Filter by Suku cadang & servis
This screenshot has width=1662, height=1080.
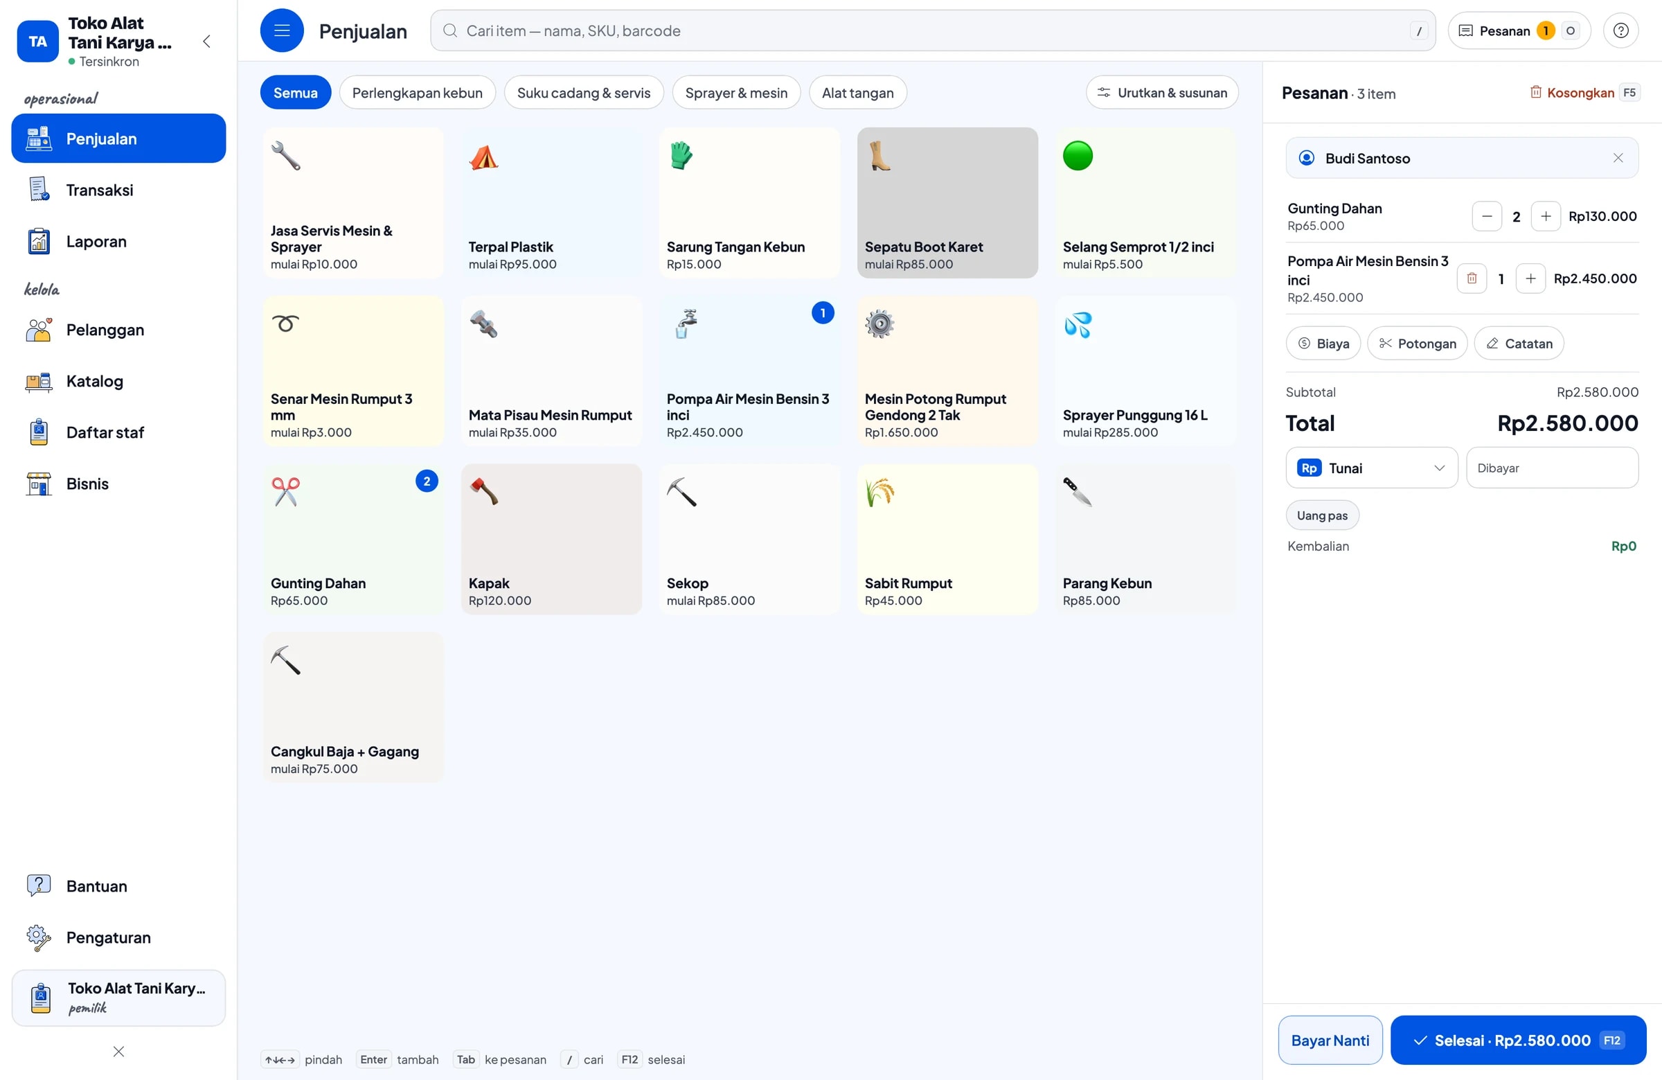pyautogui.click(x=583, y=92)
